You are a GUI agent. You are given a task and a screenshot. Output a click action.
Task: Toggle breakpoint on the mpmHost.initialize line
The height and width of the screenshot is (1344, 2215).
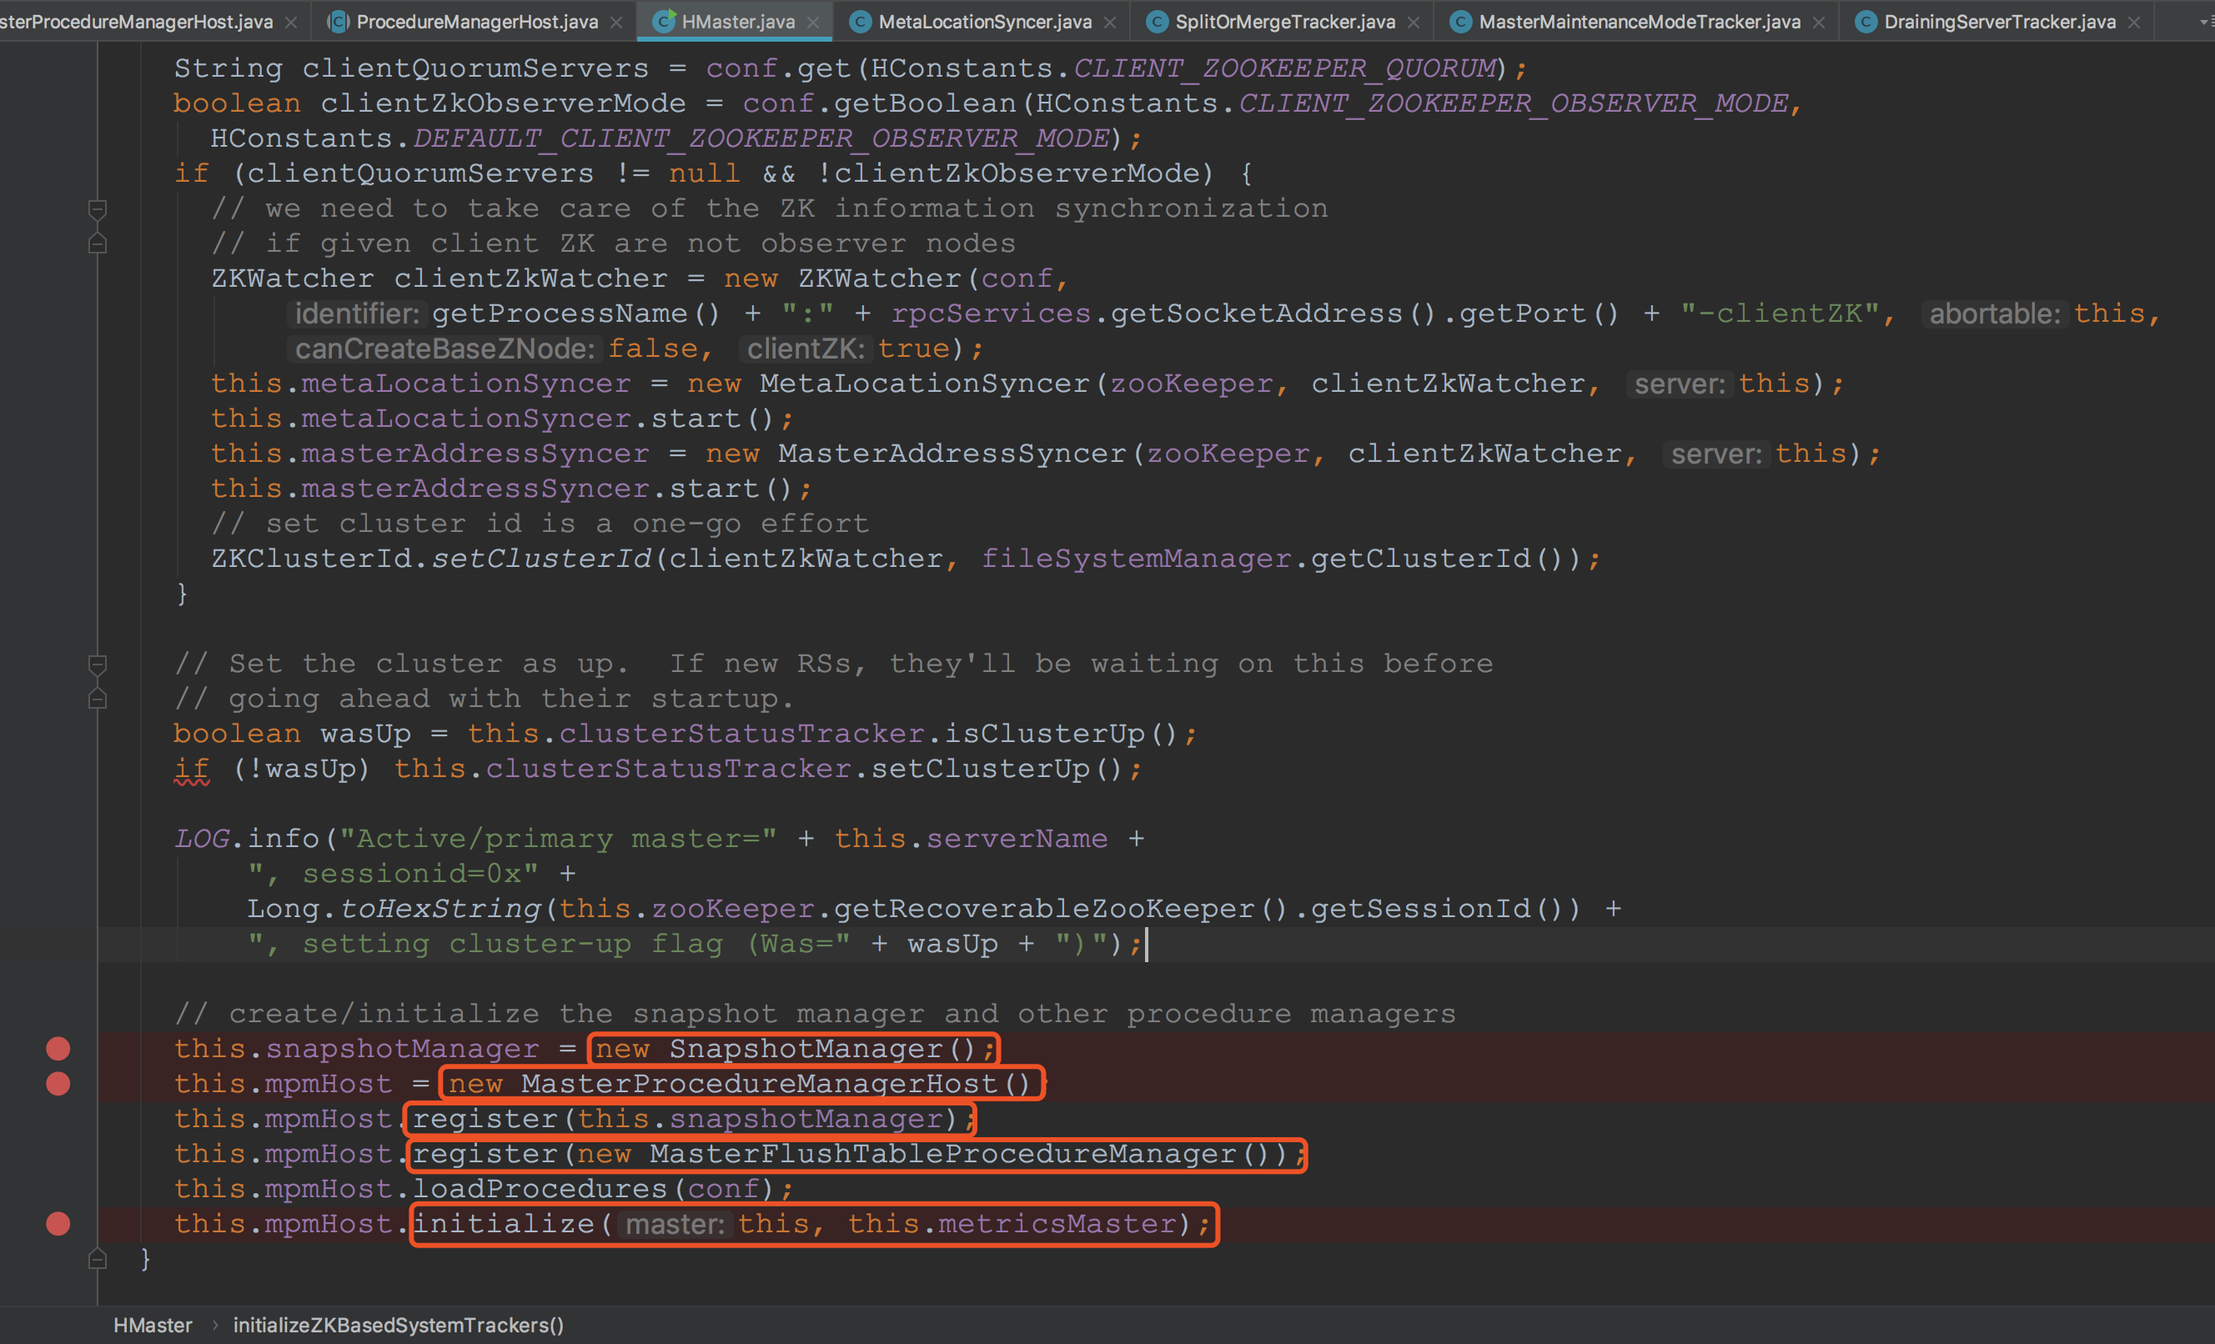pos(58,1224)
